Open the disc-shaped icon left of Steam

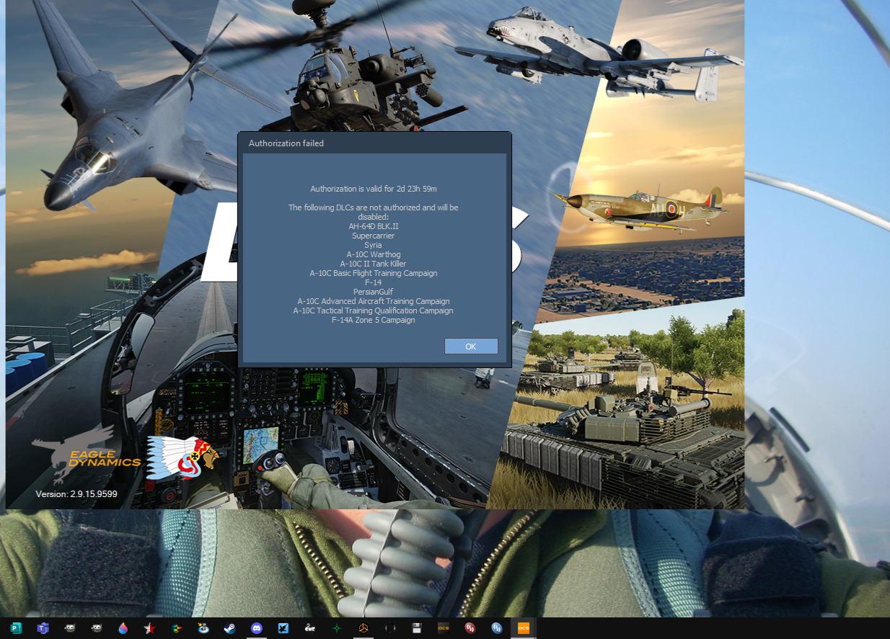click(203, 628)
